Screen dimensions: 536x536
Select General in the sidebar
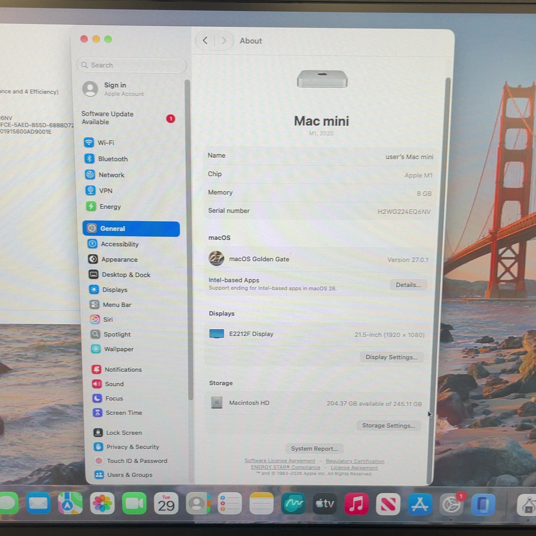point(131,228)
